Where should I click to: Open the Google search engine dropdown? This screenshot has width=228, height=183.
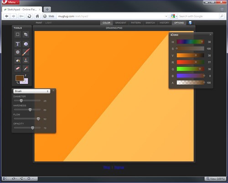174,16
